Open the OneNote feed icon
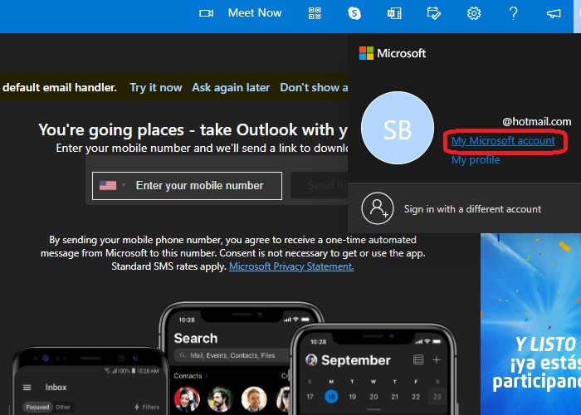 click(394, 13)
